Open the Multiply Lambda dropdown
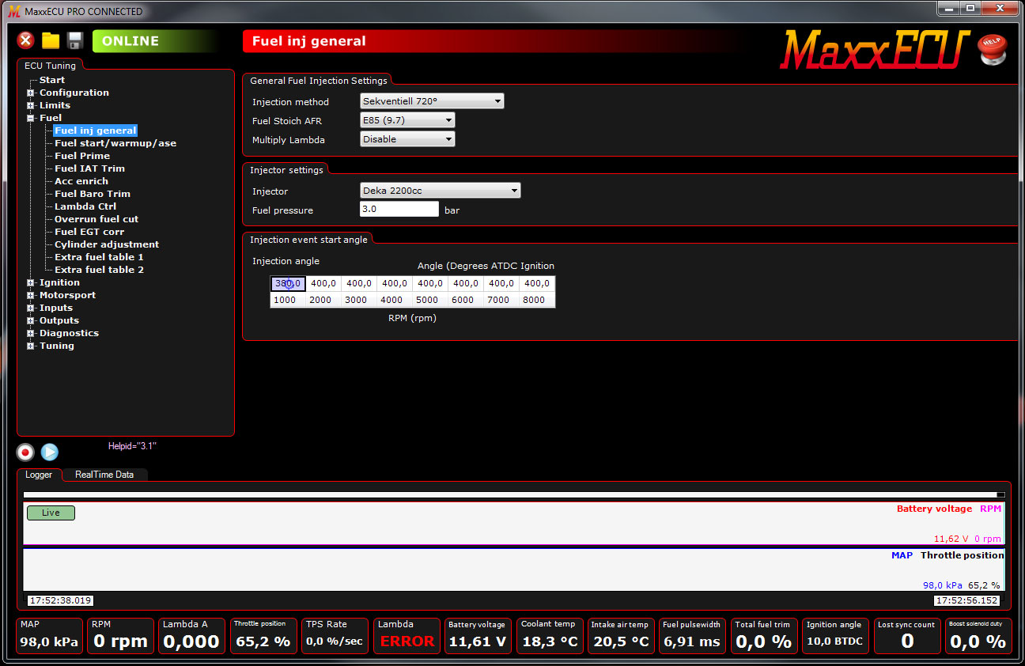Screen dimensions: 1025x666 pyautogui.click(x=407, y=139)
